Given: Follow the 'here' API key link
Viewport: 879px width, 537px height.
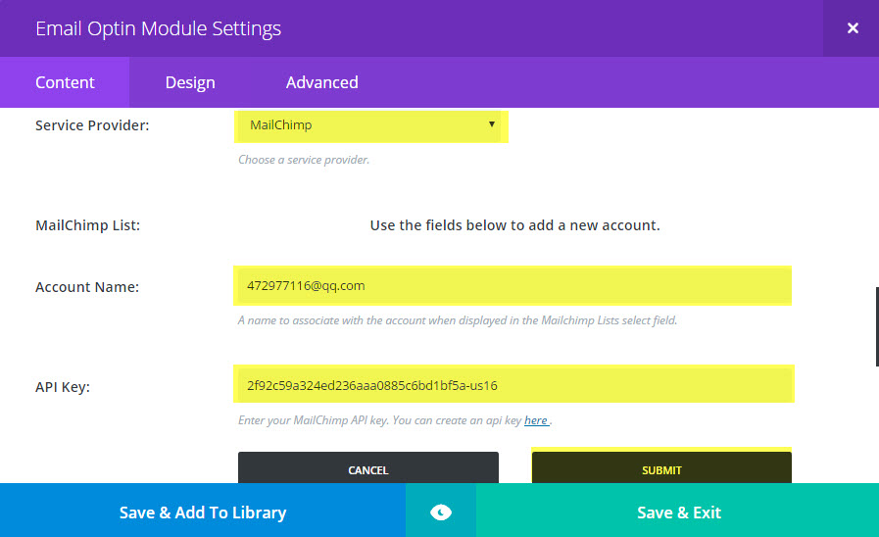Looking at the screenshot, I should pos(536,420).
